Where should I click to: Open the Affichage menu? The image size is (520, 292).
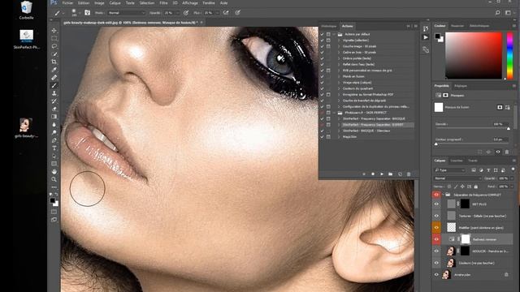click(x=190, y=3)
